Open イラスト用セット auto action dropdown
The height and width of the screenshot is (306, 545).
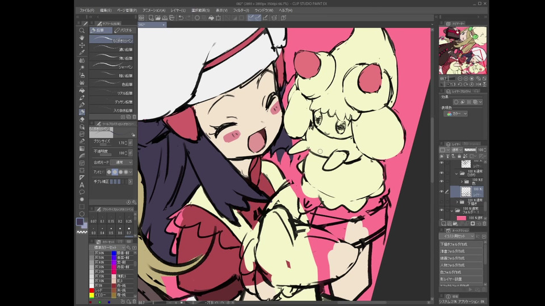[x=457, y=236]
